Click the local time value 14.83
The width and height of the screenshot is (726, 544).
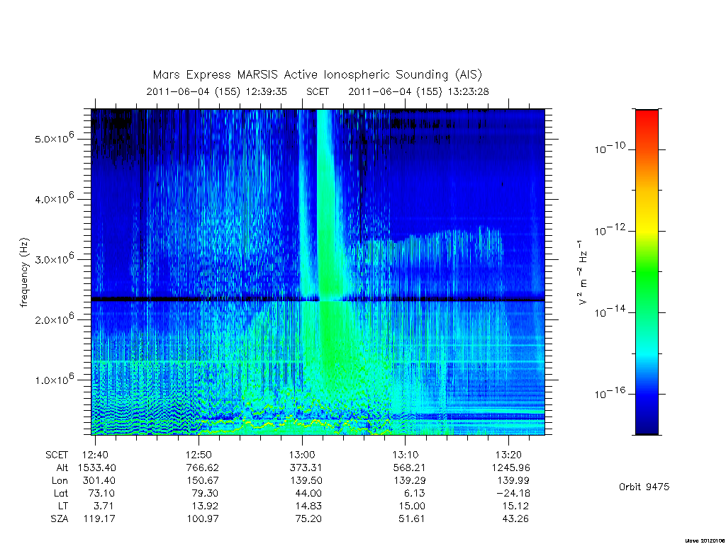pyautogui.click(x=308, y=506)
